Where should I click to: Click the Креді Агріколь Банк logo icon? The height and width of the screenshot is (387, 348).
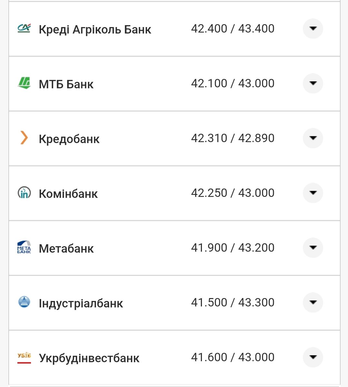(24, 29)
